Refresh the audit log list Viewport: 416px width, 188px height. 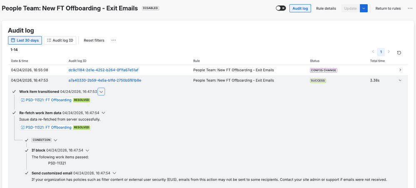tap(399, 53)
